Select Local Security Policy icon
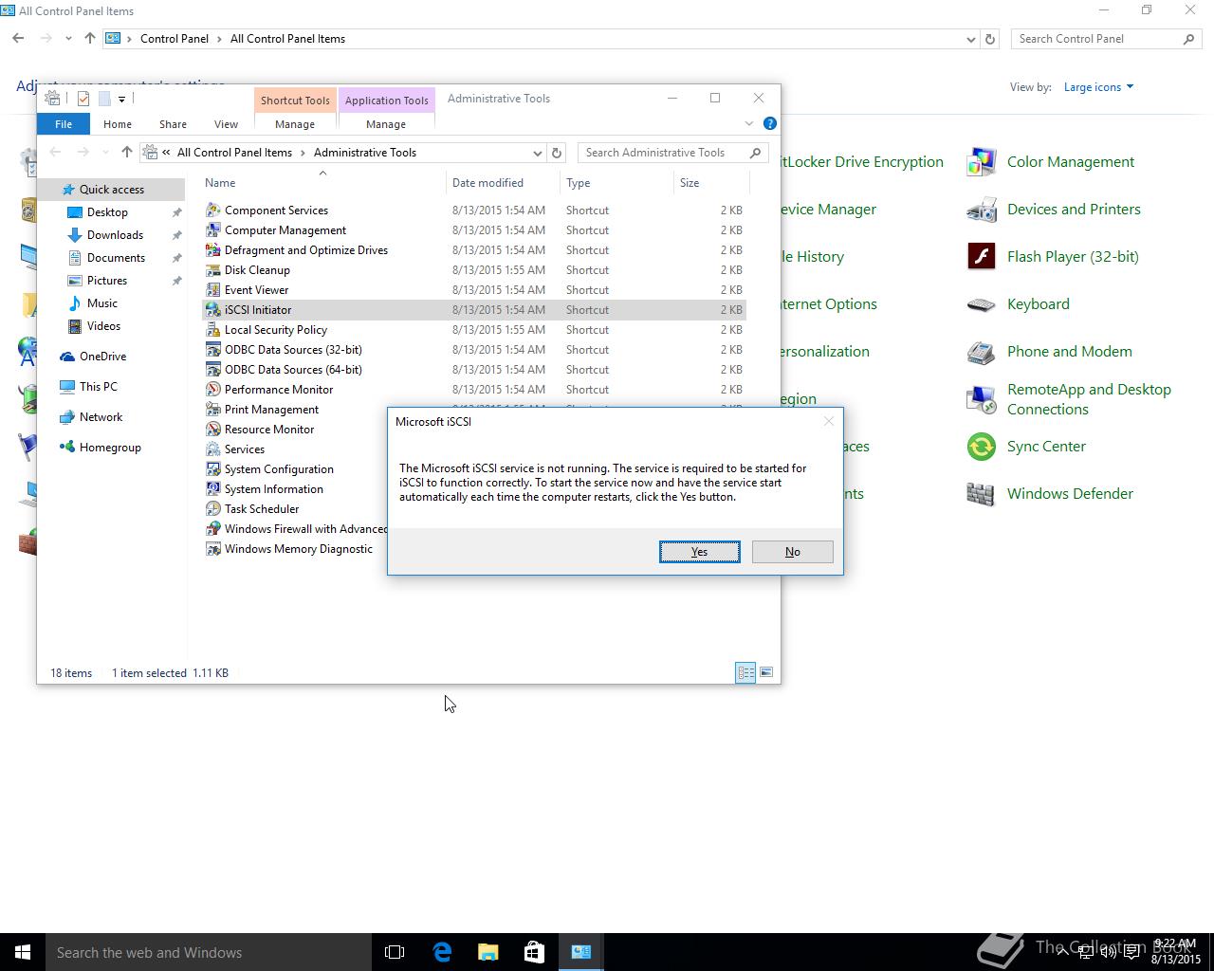Image resolution: width=1214 pixels, height=971 pixels. click(x=213, y=330)
